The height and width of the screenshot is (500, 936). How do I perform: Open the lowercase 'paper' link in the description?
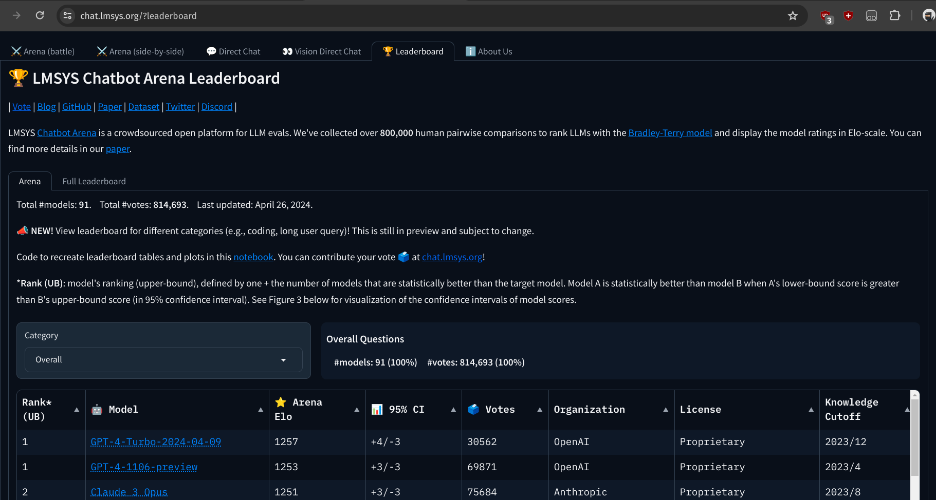118,149
